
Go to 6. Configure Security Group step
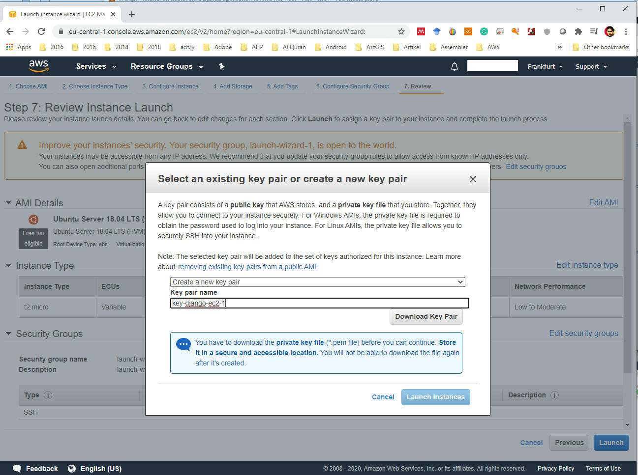click(353, 86)
